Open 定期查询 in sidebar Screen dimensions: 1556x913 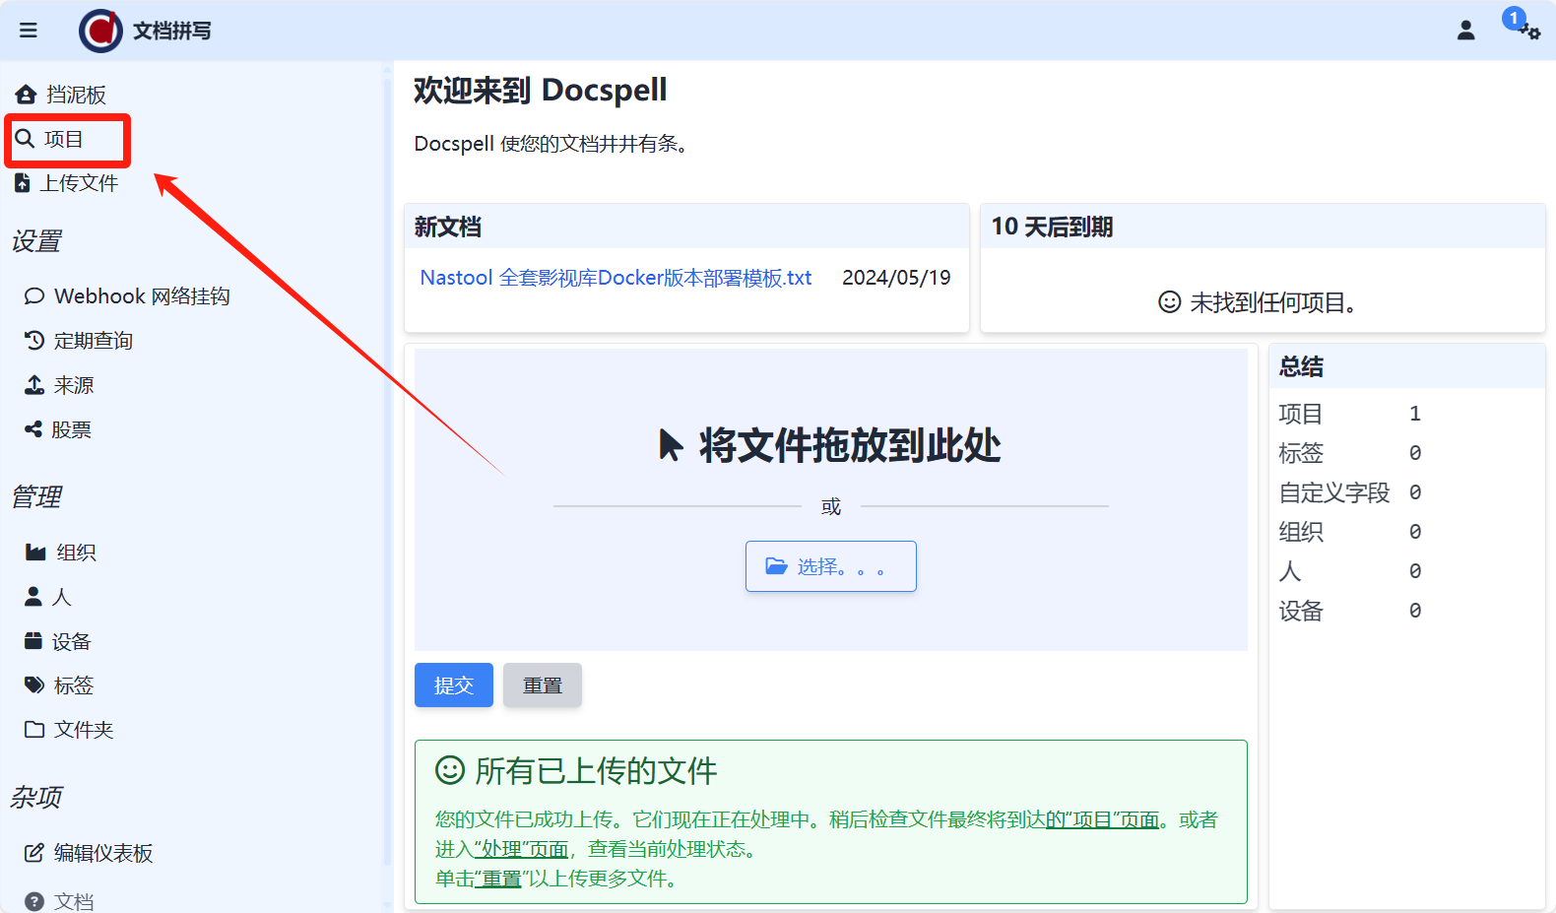point(93,341)
